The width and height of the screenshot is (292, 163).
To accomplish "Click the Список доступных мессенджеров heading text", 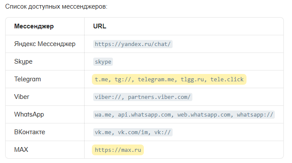I will [x=56, y=6].
